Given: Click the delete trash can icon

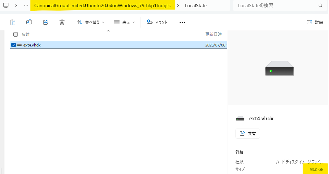Looking at the screenshot, I should pos(62,22).
